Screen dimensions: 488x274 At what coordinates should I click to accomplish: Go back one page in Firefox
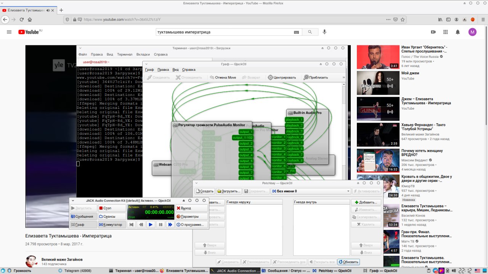[5, 19]
